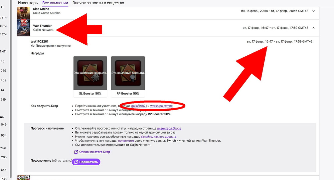Open the galiaf19871 channel link
This screenshot has width=334, height=180.
(139, 106)
